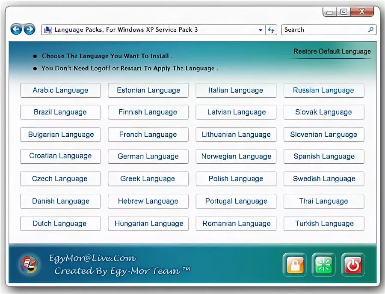Choose Bulgarian Language

tap(60, 135)
